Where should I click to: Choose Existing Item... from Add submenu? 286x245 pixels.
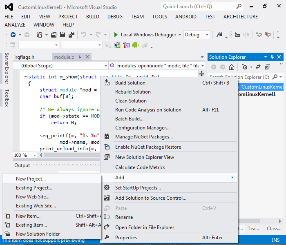click(52, 225)
